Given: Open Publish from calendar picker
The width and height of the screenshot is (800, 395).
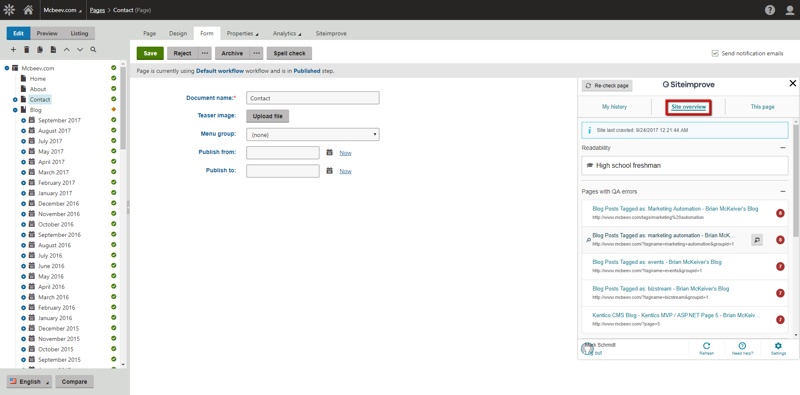Looking at the screenshot, I should click(x=330, y=152).
